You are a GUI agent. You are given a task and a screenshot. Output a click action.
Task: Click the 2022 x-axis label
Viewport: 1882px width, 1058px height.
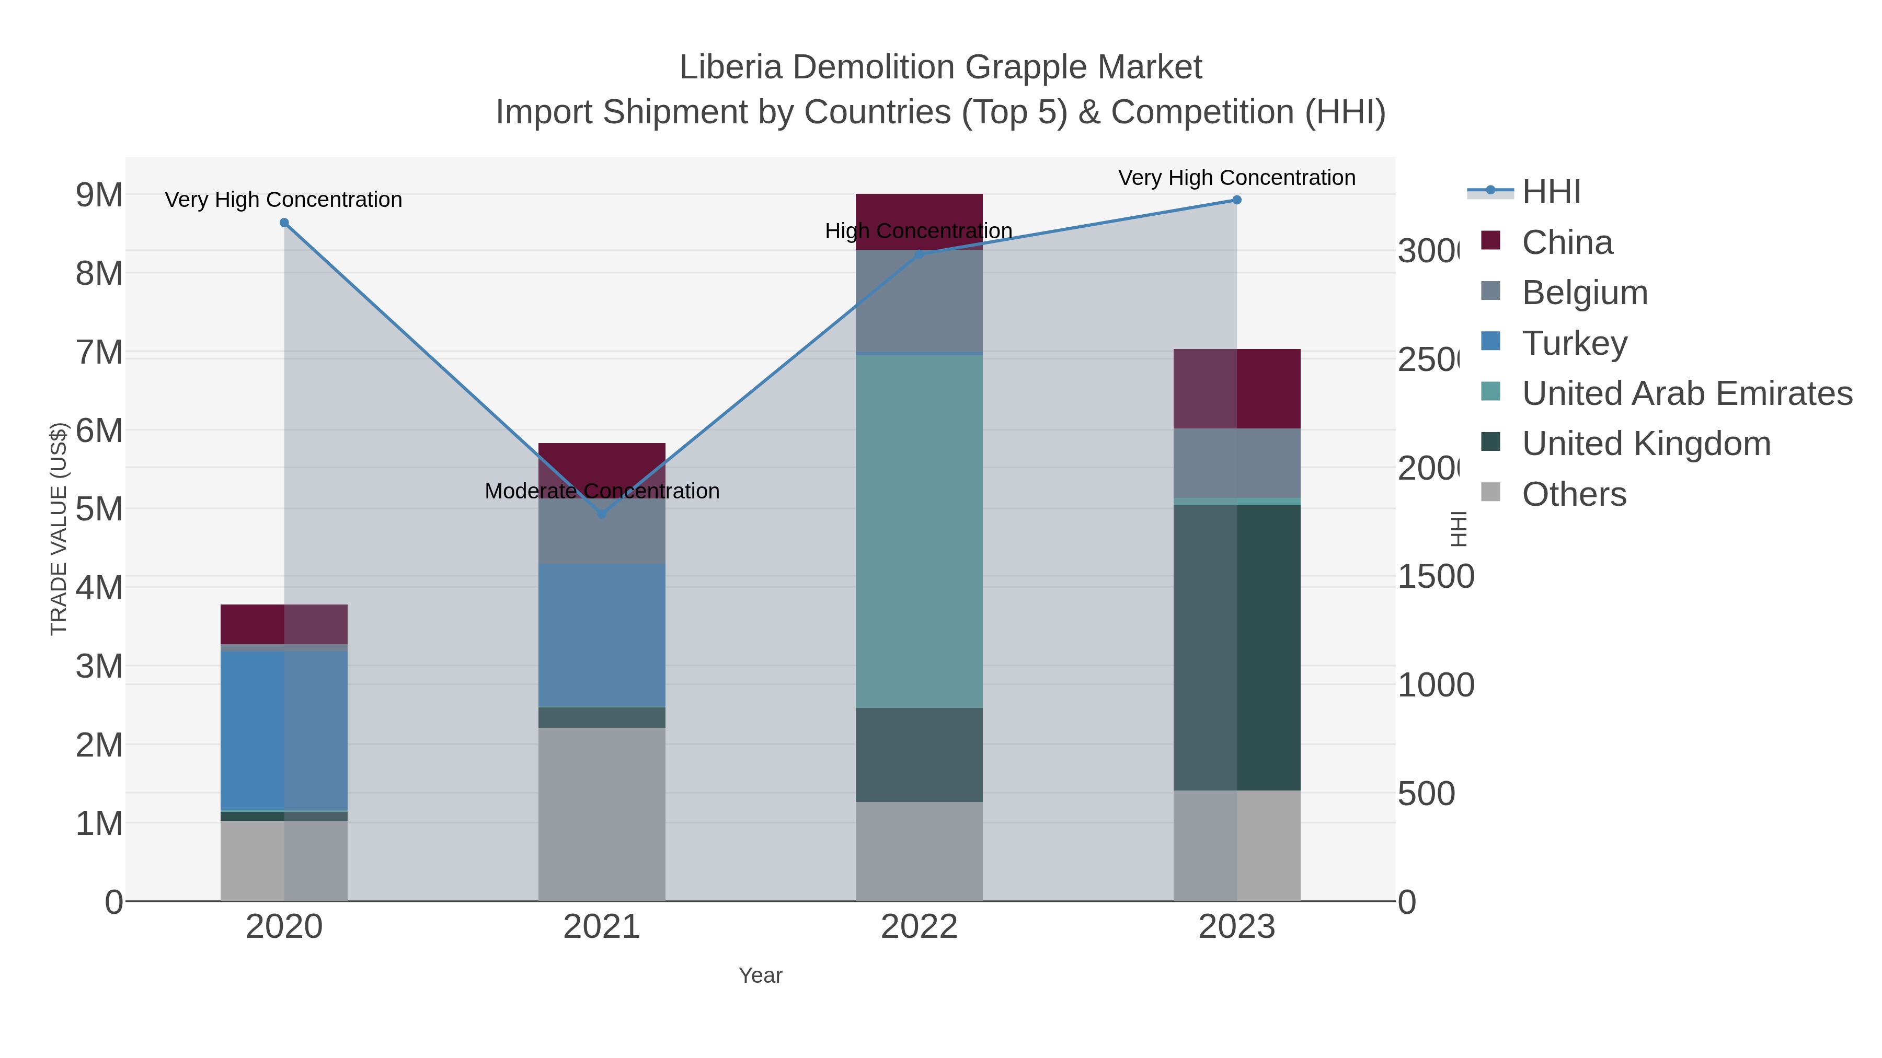919,926
